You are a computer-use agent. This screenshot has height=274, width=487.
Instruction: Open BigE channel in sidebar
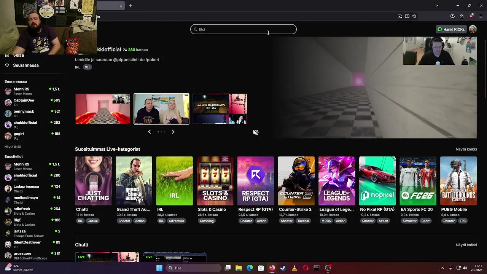click(x=32, y=222)
